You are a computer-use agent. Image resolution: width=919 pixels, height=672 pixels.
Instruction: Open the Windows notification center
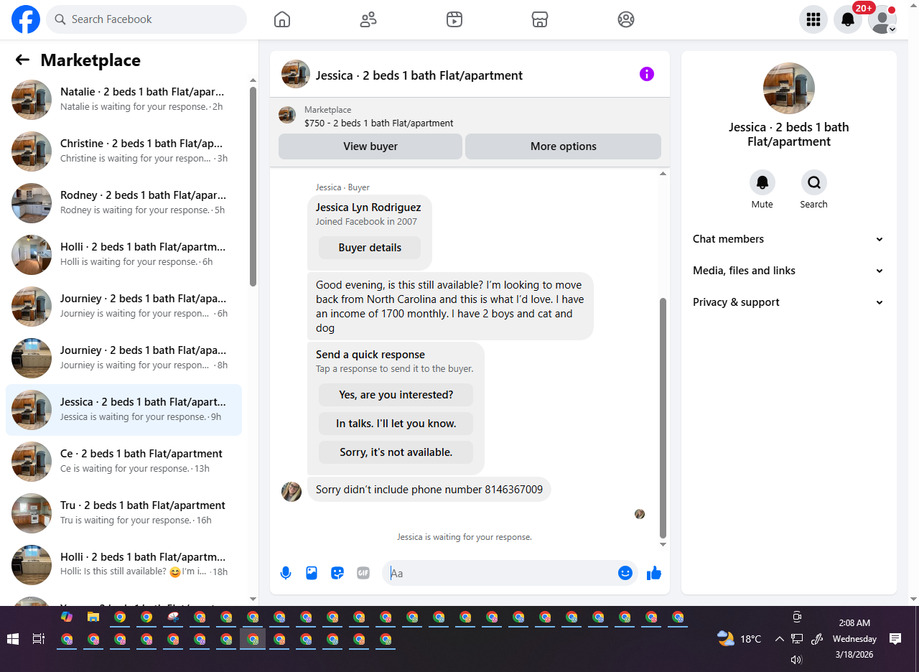tap(895, 639)
